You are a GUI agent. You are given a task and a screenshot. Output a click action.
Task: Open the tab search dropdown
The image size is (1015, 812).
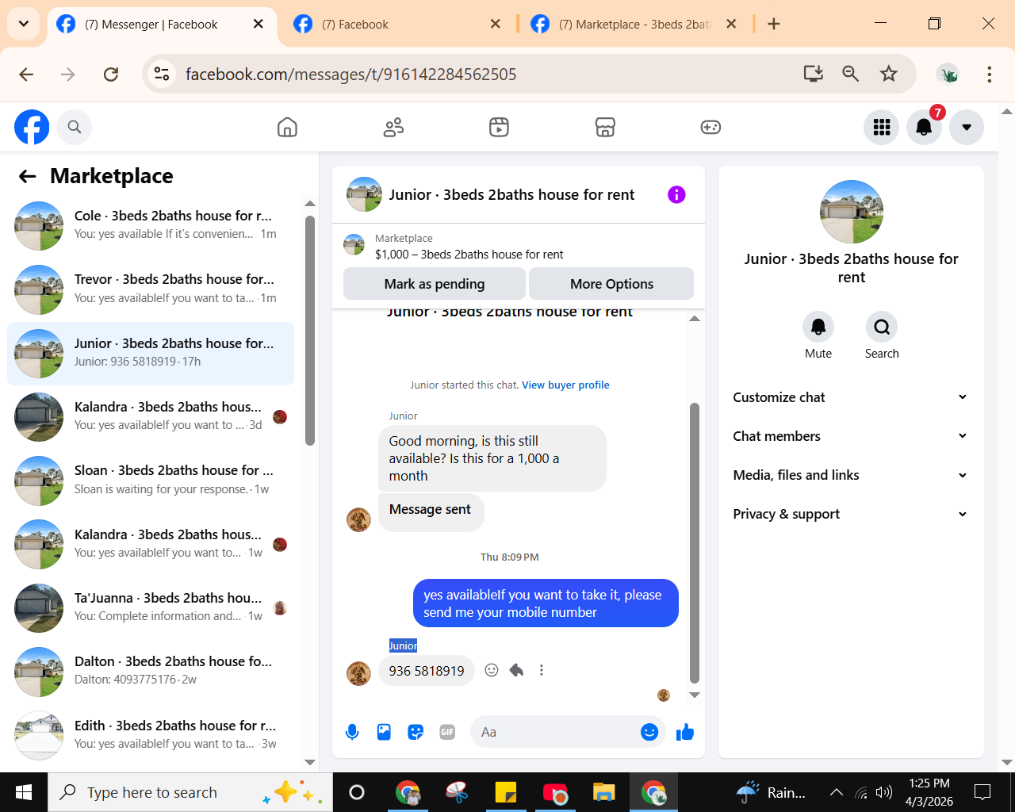tap(24, 24)
